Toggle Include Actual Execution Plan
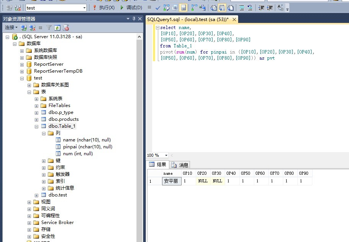This screenshot has width=349, height=242. 194,8
